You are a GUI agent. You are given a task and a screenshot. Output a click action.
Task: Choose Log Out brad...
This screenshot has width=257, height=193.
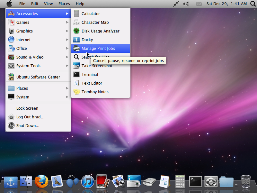(x=38, y=117)
